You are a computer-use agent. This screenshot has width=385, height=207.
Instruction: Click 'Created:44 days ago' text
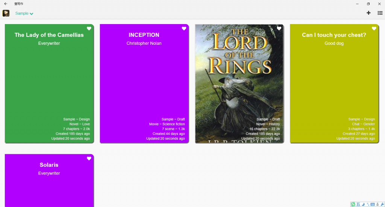(x=169, y=134)
